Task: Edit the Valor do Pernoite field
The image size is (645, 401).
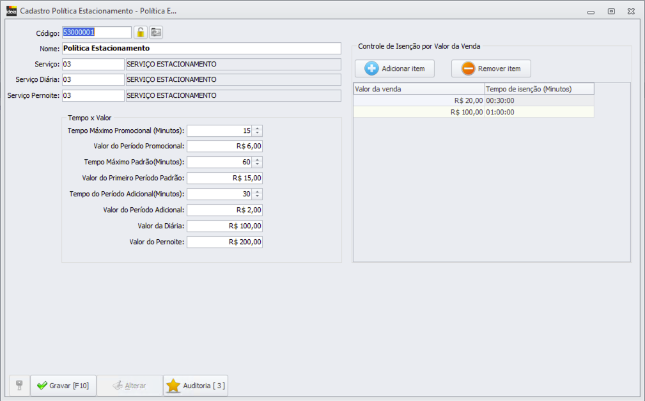Action: pyautogui.click(x=224, y=242)
